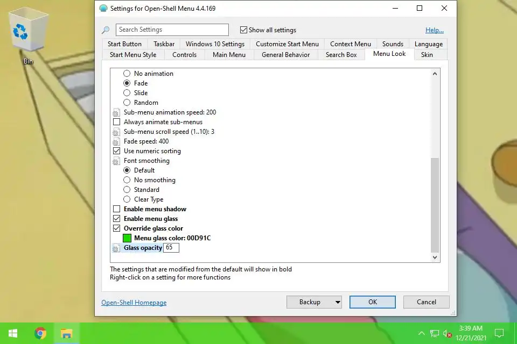
Task: Toggle Enable menu shadow checkbox
Action: point(116,209)
